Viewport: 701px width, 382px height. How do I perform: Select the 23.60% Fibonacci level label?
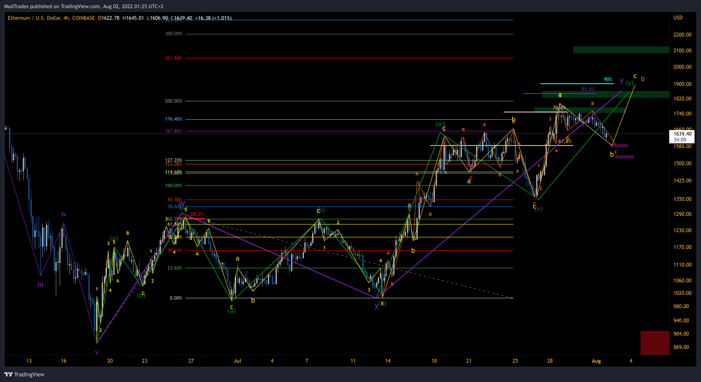tap(175, 268)
